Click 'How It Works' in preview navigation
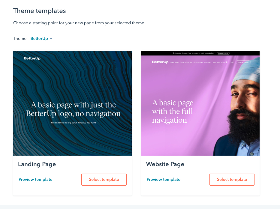 tap(174, 62)
